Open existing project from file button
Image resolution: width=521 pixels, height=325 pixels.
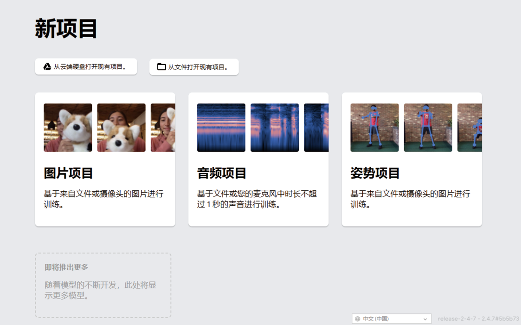tap(194, 67)
